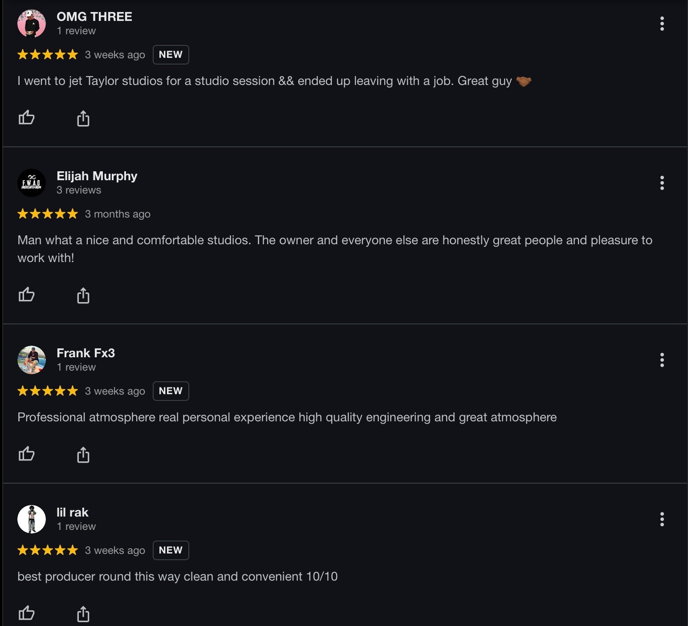Click Elijah Murphy's F.W.A.D avatar
The image size is (688, 626).
click(32, 183)
